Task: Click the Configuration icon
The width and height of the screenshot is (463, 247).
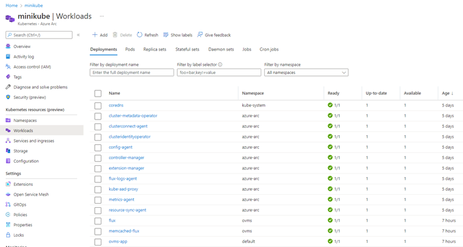Action: tap(8, 161)
